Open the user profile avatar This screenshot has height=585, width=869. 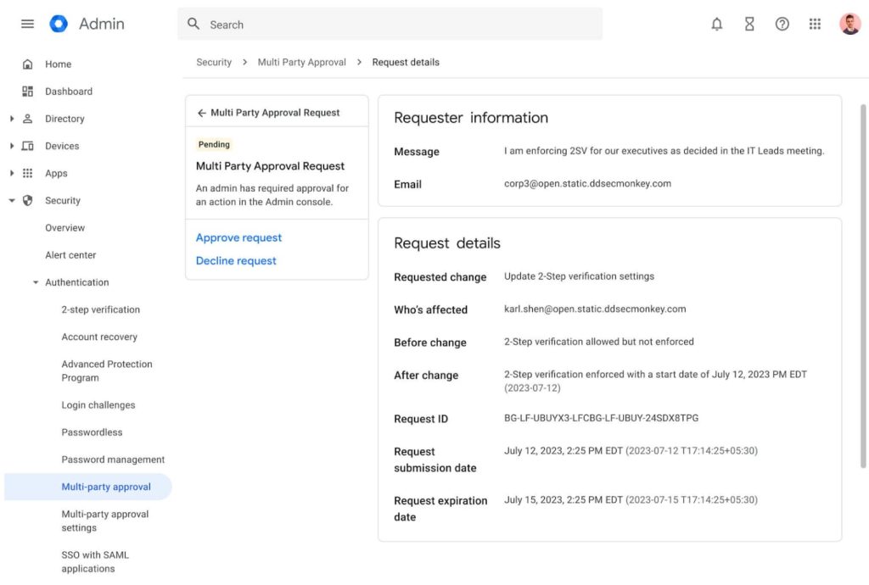coord(849,24)
